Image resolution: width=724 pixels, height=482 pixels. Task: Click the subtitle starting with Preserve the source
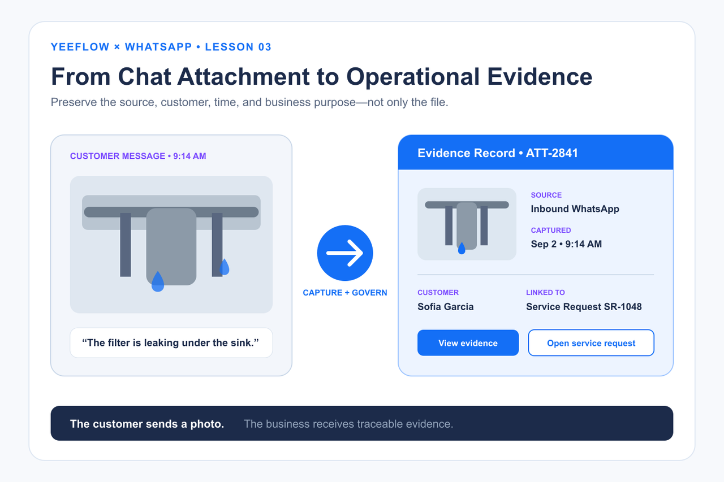249,103
